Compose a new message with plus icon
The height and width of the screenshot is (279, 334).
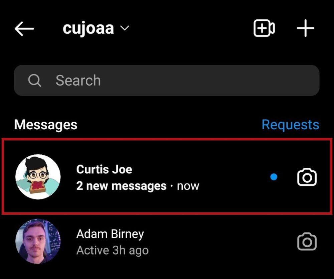[x=305, y=28]
